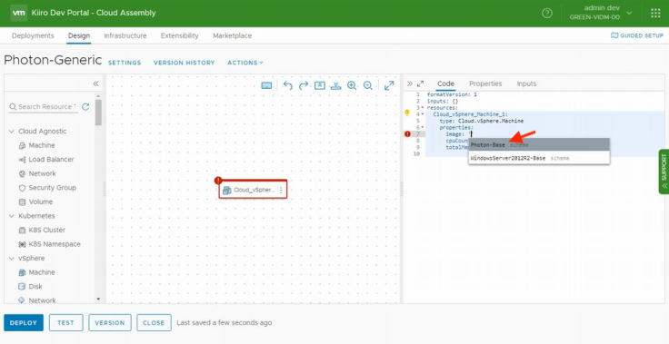Expand the Actions dropdown

point(245,63)
